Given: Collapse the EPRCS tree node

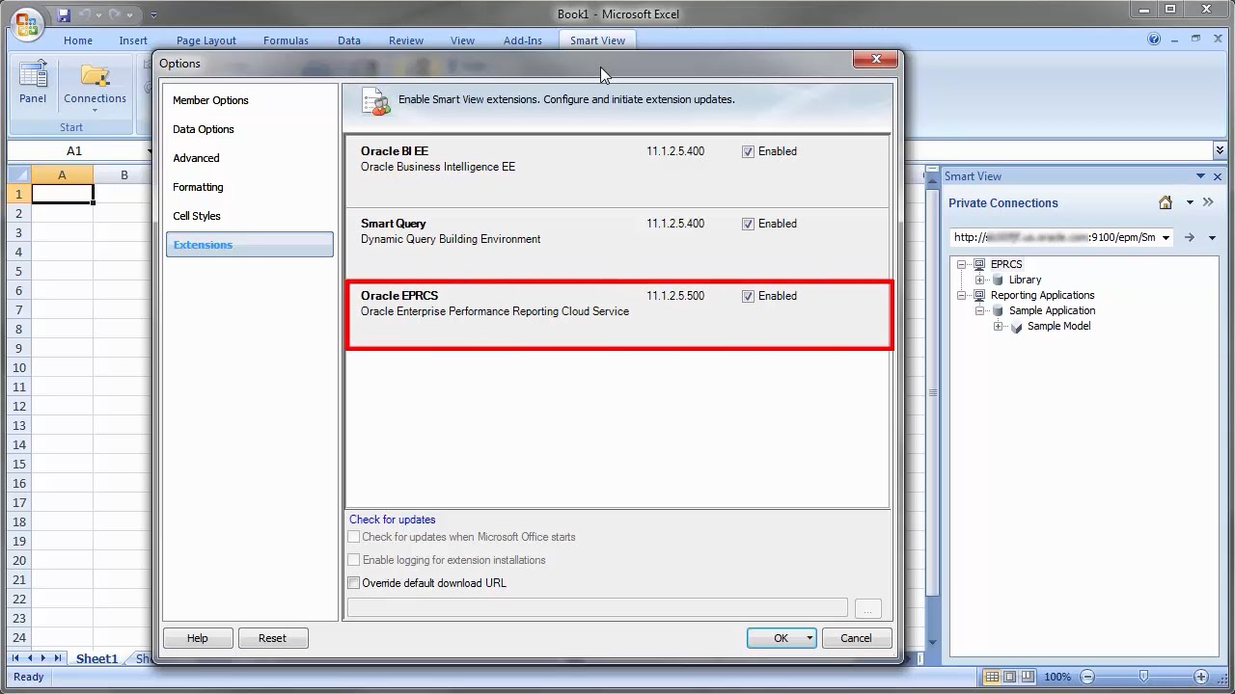Looking at the screenshot, I should pyautogui.click(x=962, y=264).
